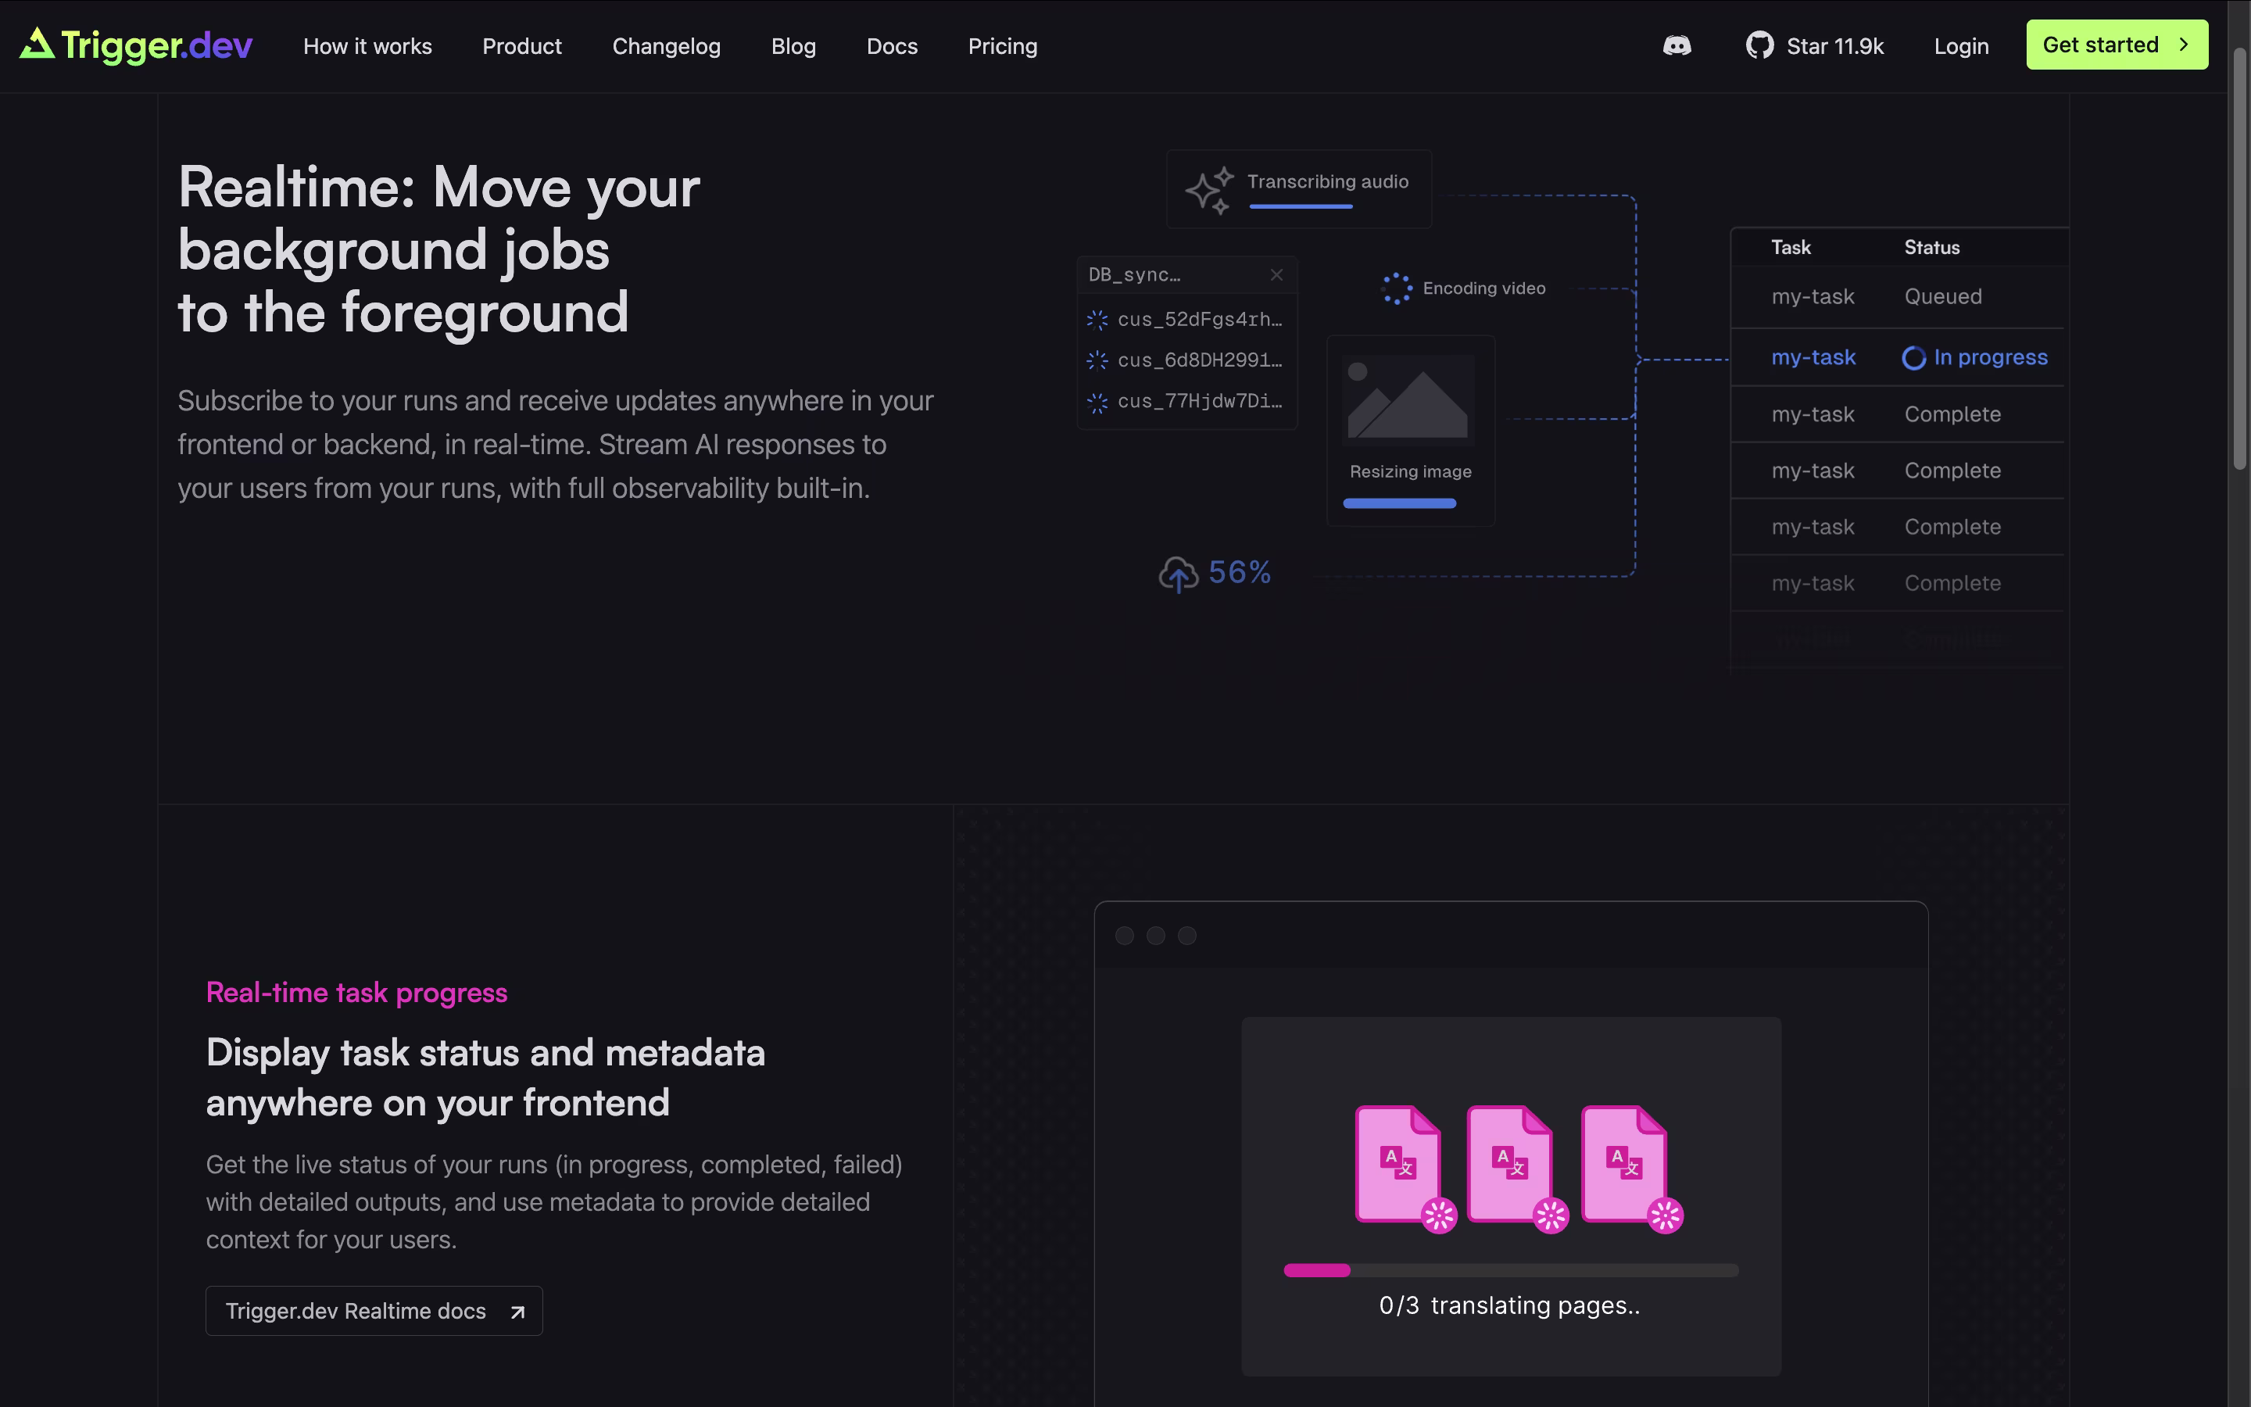Image resolution: width=2251 pixels, height=1407 pixels.
Task: Click the Real-time task progress heading
Action: (356, 993)
